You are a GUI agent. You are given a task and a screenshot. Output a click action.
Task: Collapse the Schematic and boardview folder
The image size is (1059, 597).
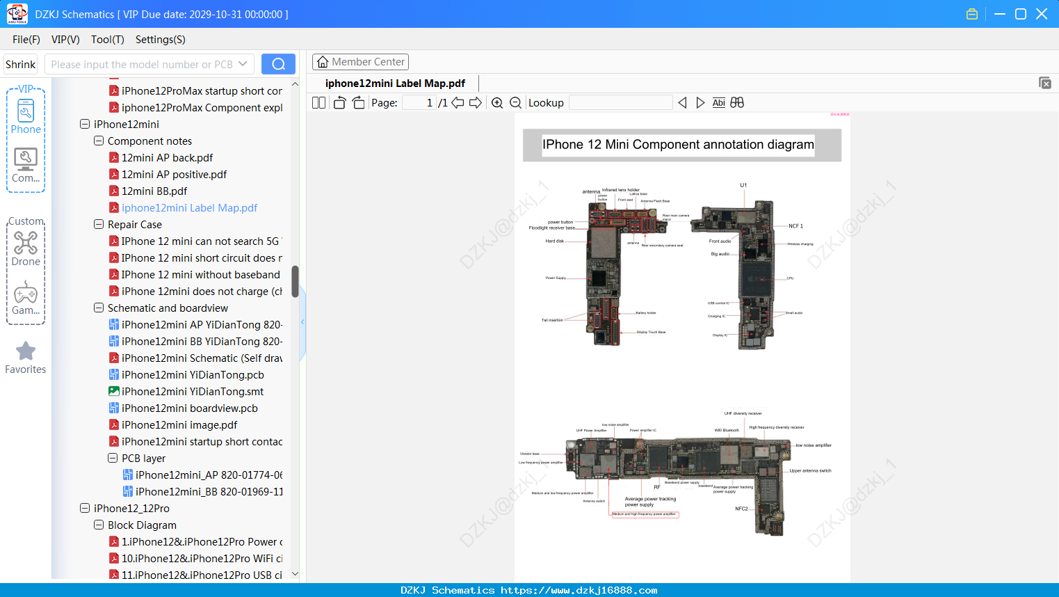point(99,308)
